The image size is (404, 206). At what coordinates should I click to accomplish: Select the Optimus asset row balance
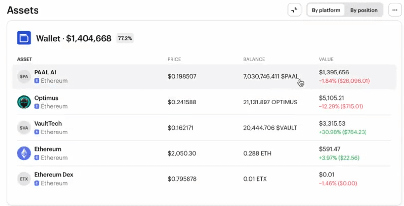click(270, 102)
